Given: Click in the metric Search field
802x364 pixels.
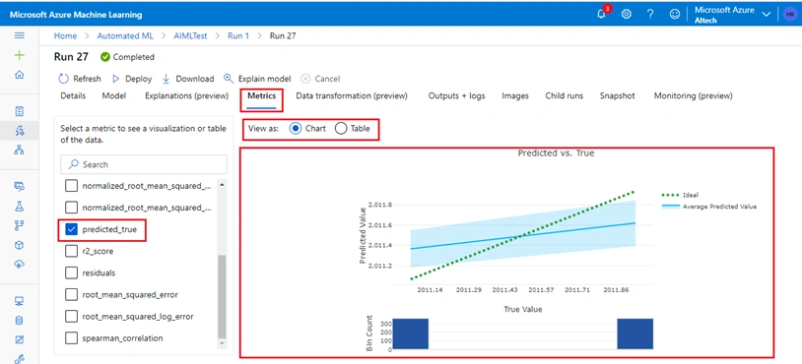Looking at the screenshot, I should point(144,164).
